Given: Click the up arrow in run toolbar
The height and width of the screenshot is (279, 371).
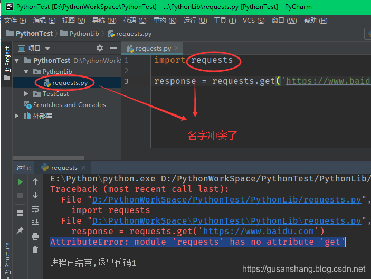Looking at the screenshot, I should 35,181.
